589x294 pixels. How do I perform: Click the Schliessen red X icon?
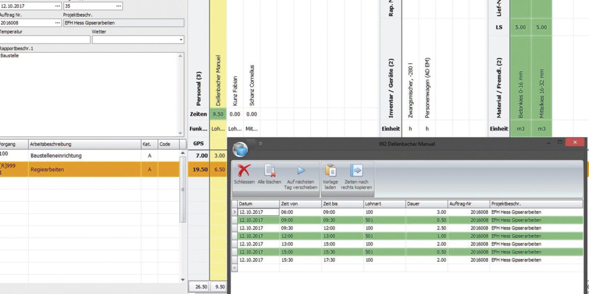[244, 171]
